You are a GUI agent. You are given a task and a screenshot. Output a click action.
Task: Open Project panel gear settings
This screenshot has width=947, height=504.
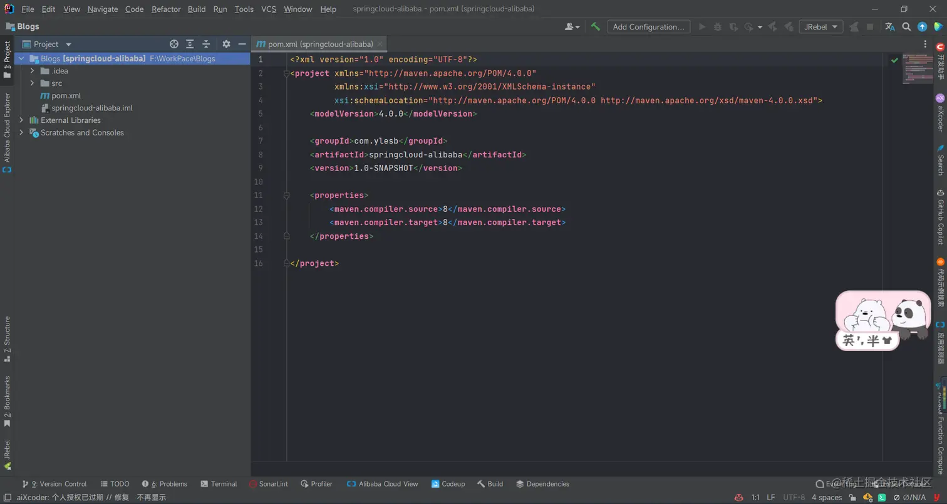coord(226,44)
